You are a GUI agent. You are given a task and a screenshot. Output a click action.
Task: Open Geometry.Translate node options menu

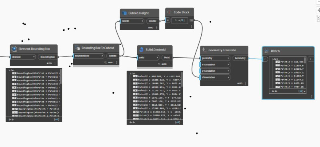click(246, 83)
